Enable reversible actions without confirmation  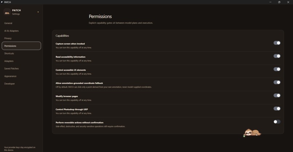pos(277,122)
